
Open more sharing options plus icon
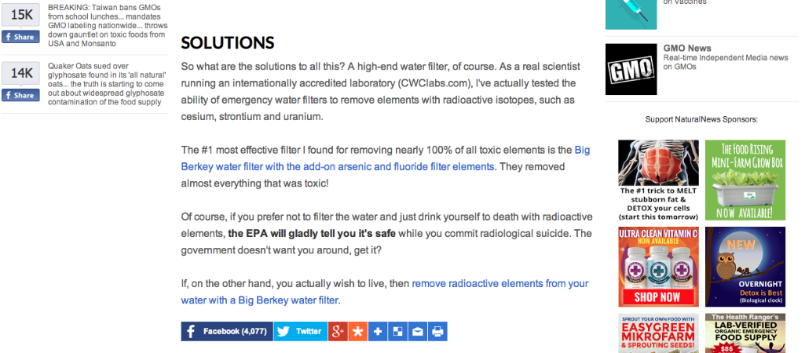pyautogui.click(x=379, y=332)
